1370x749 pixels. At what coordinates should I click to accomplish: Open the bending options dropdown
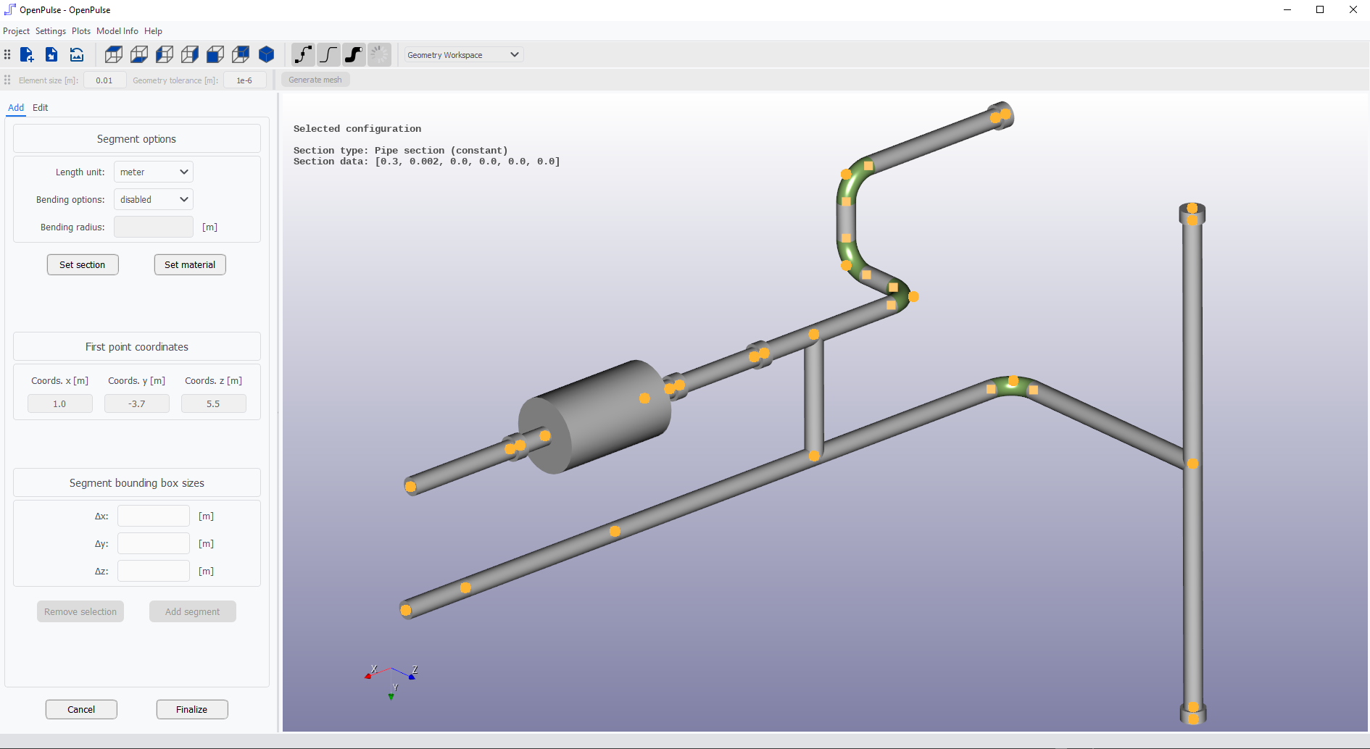[x=152, y=199]
